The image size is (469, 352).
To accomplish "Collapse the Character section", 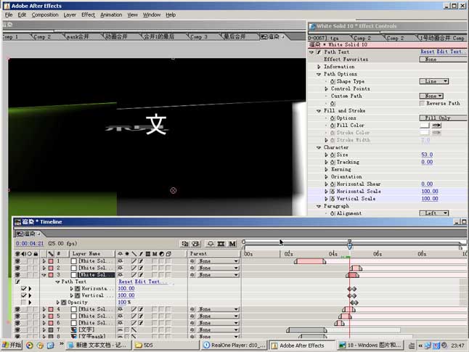I will tap(319, 147).
